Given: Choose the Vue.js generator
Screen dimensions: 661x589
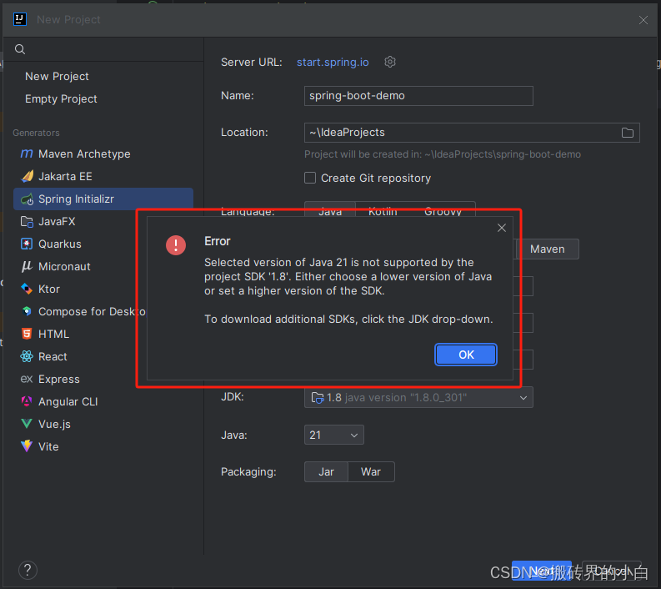Looking at the screenshot, I should point(54,424).
